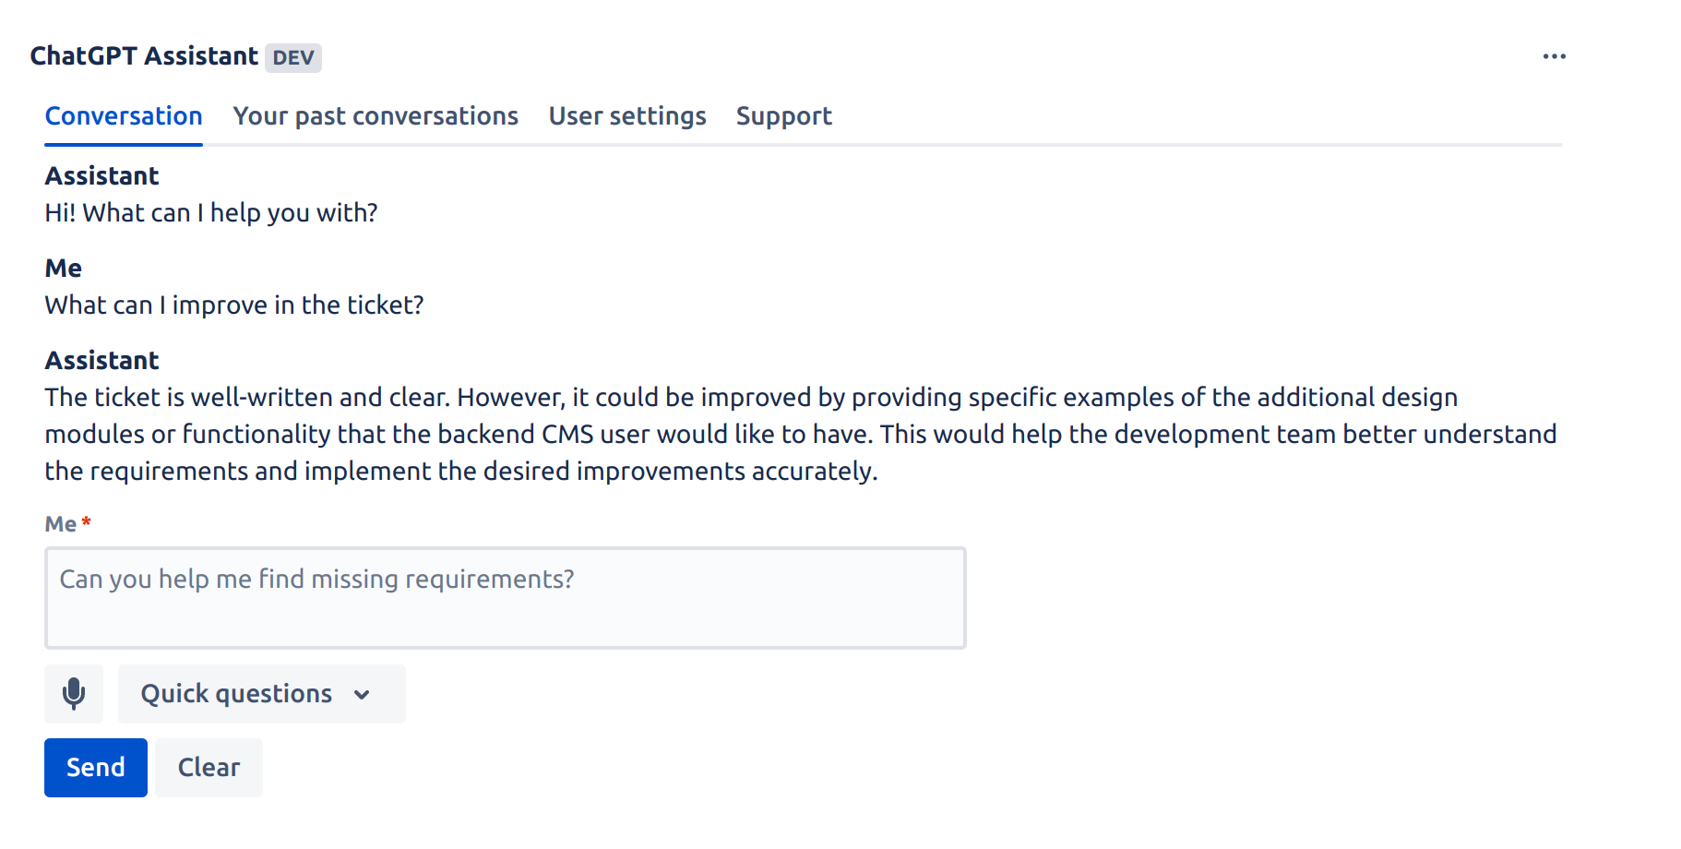The width and height of the screenshot is (1681, 849).
Task: Open the chevron on Quick questions
Action: (362, 695)
